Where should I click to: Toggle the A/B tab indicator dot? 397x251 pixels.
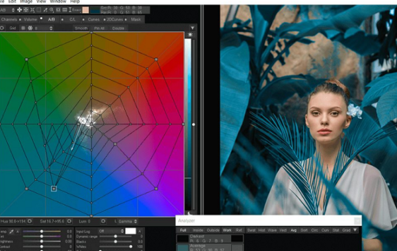coord(42,18)
